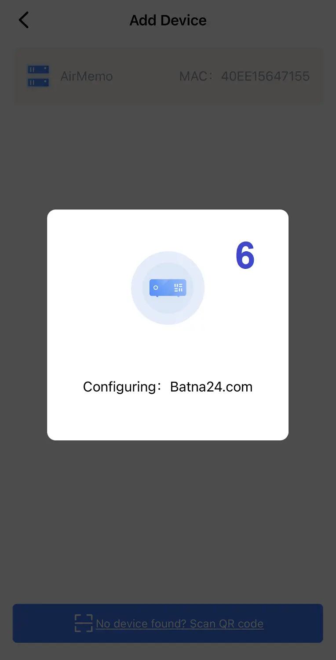Tap the countdown number 6

pos(245,256)
